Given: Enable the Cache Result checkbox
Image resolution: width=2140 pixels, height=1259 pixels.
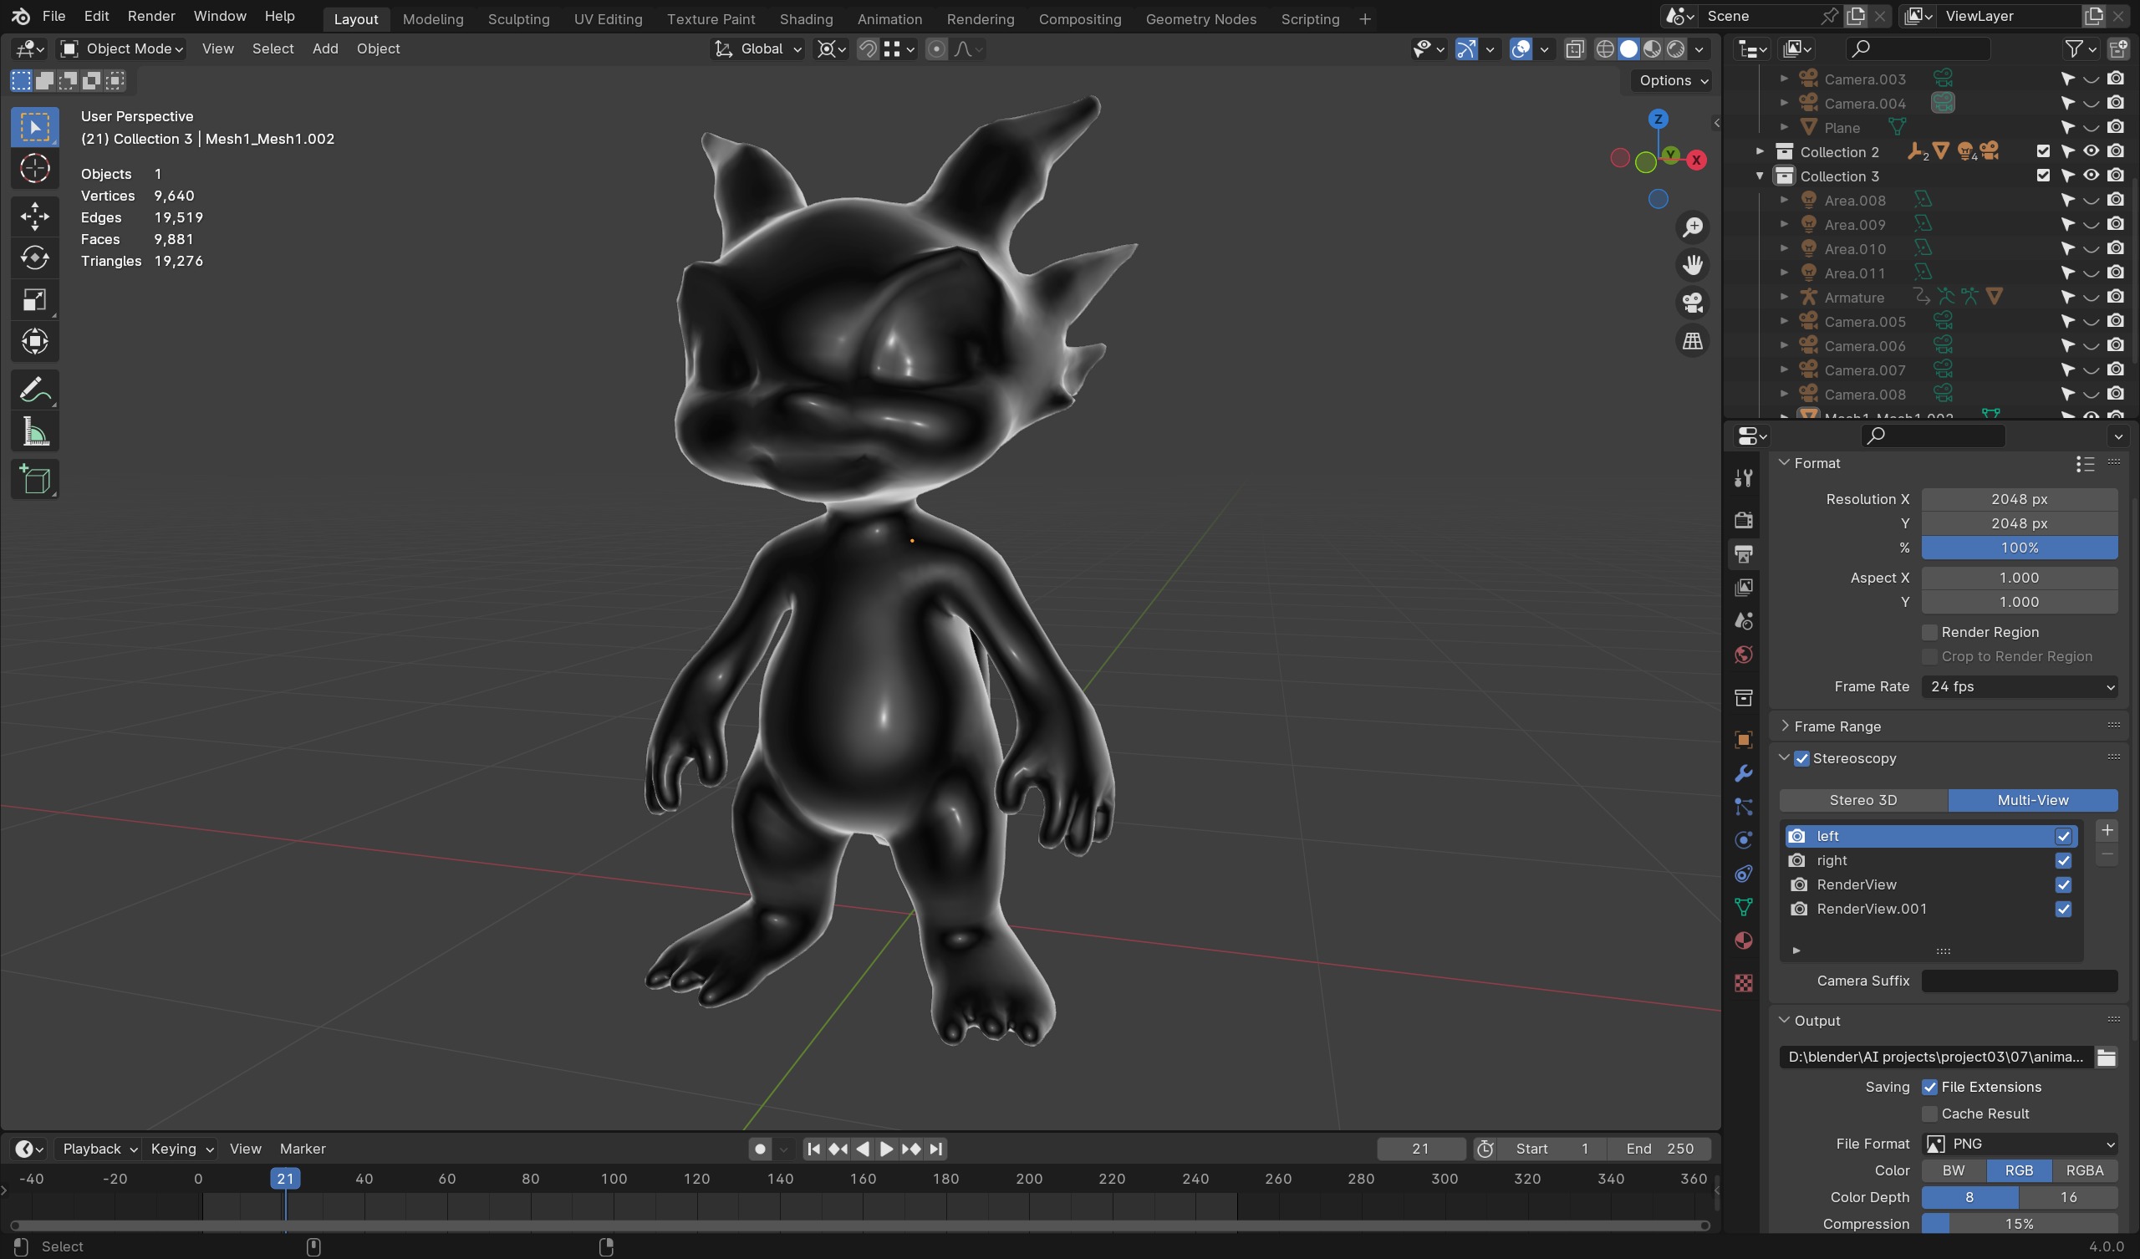Looking at the screenshot, I should click(x=1929, y=1114).
